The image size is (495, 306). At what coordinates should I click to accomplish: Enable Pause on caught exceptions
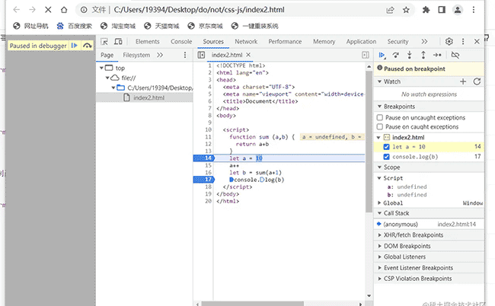coord(380,127)
